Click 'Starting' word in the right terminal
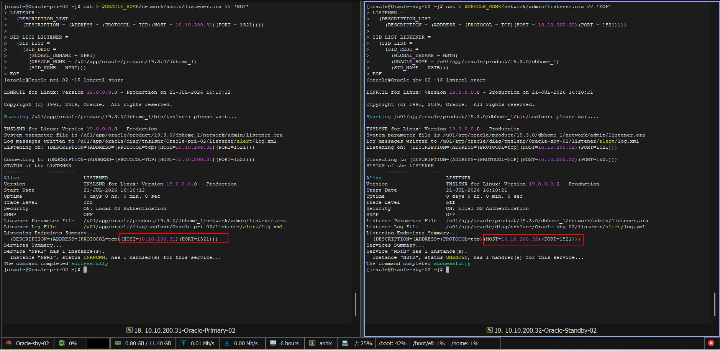This screenshot has height=351, width=720. click(379, 117)
